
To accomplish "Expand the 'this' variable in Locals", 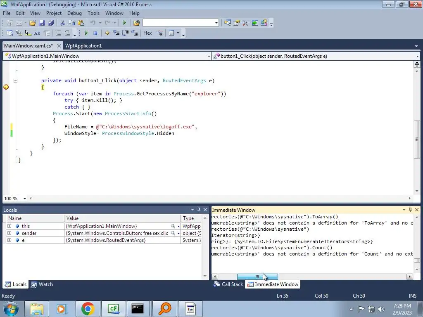I will 10,226.
